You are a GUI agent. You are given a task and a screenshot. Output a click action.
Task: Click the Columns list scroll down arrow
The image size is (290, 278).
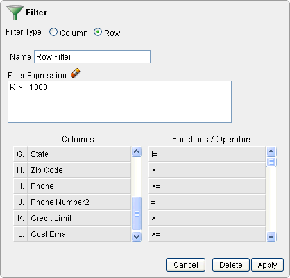tap(137, 236)
